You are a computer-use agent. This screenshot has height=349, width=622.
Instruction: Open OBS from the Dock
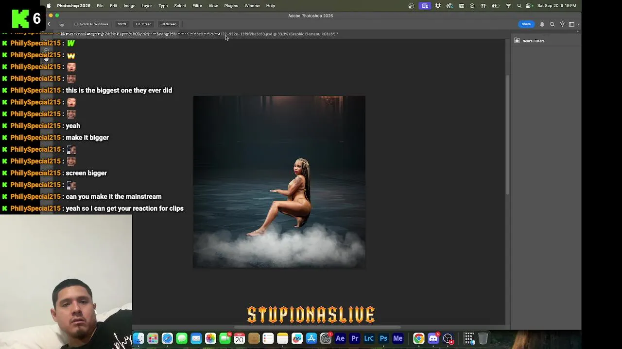448,338
